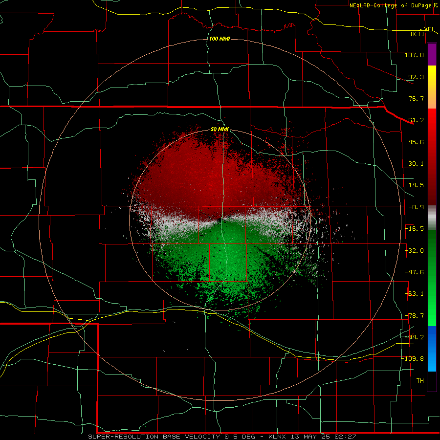440x440 pixels.
Task: Click the 50 NMI range ring label
Action: (220, 130)
